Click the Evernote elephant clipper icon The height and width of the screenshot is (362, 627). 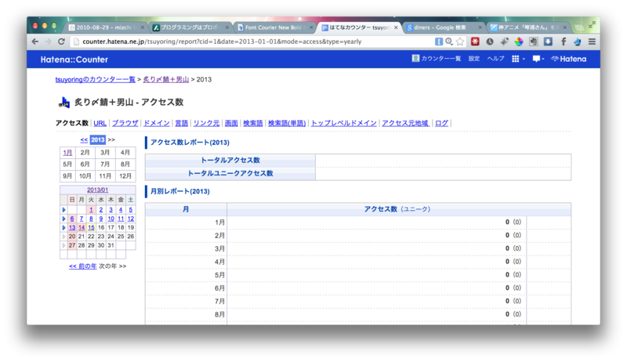tap(534, 42)
